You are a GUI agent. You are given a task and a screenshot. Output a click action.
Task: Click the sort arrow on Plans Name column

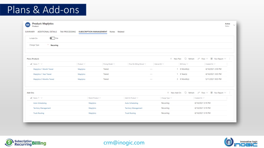pos(39,64)
